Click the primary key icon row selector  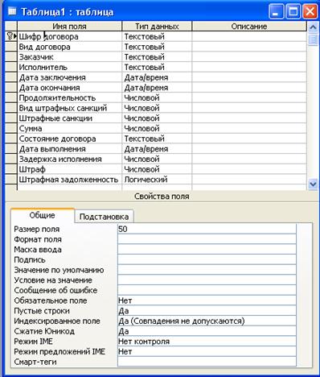pos(11,36)
